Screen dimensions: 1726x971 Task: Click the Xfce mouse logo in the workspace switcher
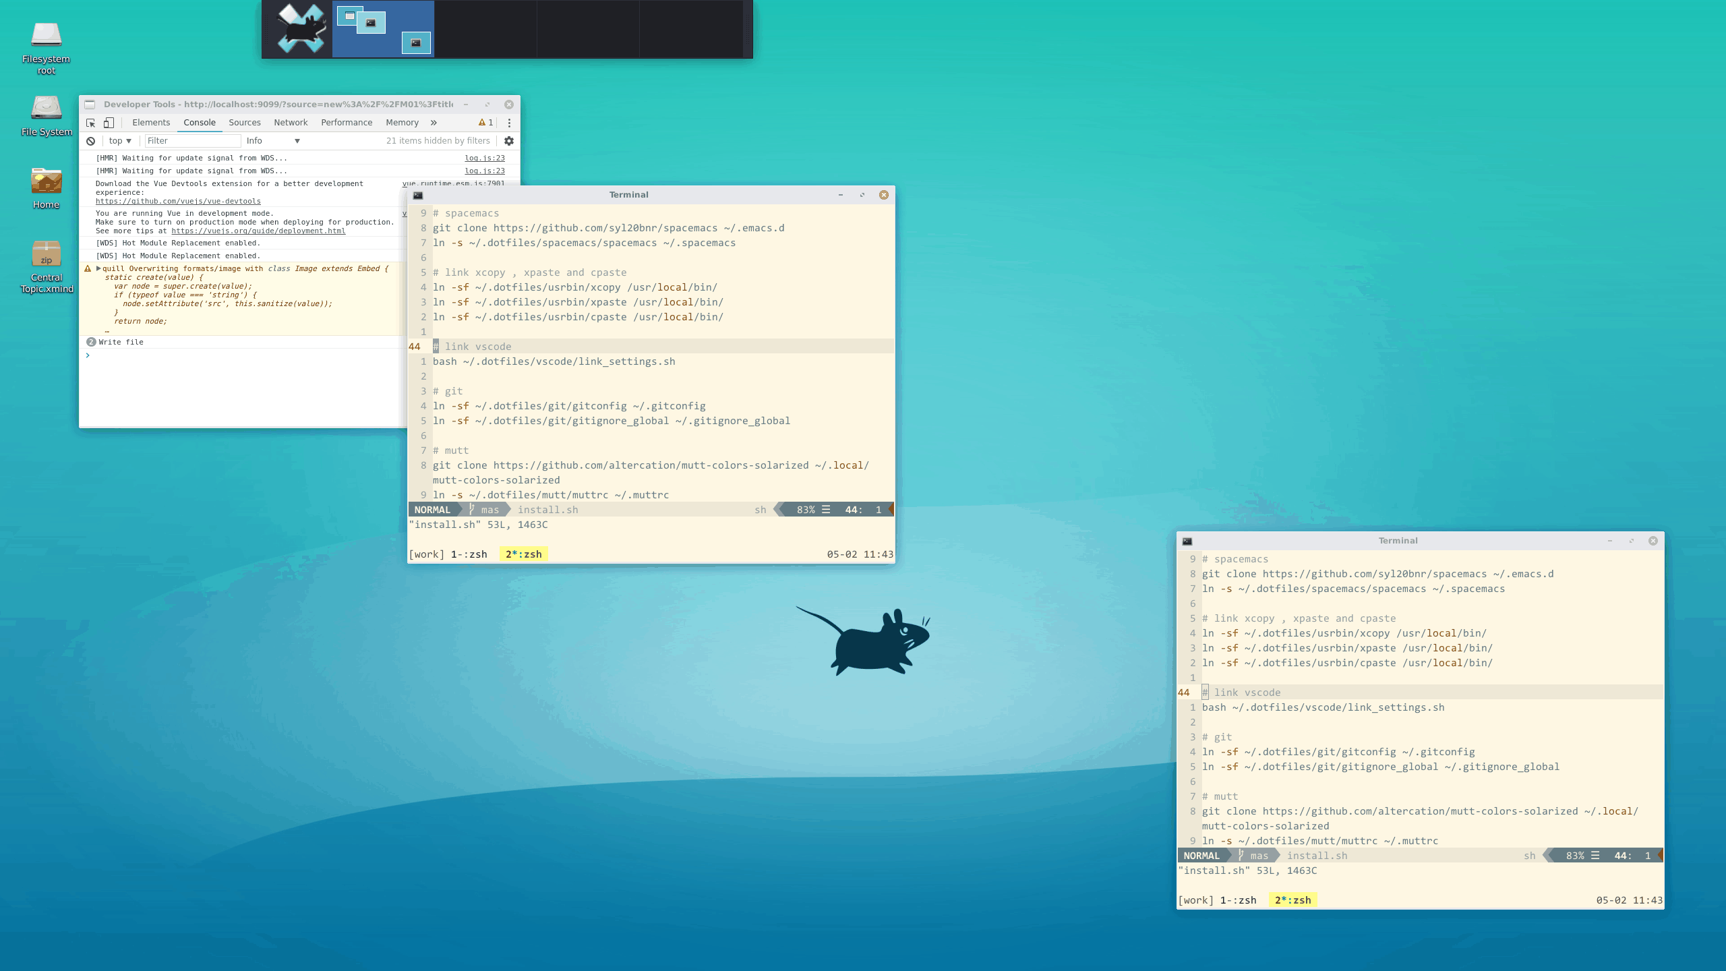tap(301, 28)
